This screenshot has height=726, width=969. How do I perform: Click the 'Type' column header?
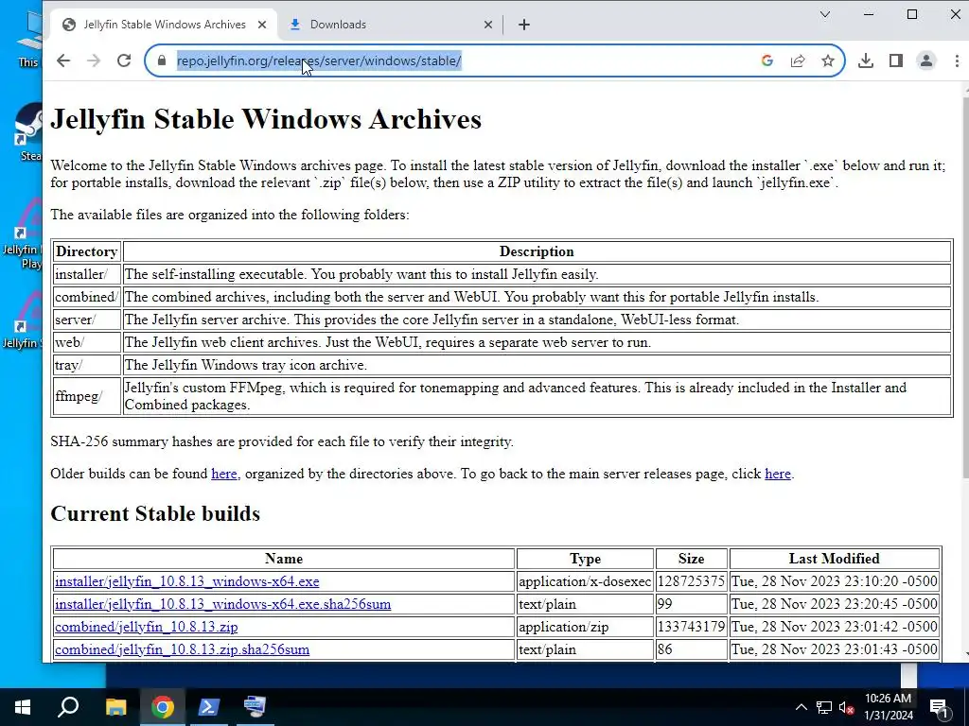pos(585,559)
